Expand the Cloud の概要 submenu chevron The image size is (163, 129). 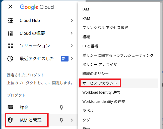[x=72, y=33]
